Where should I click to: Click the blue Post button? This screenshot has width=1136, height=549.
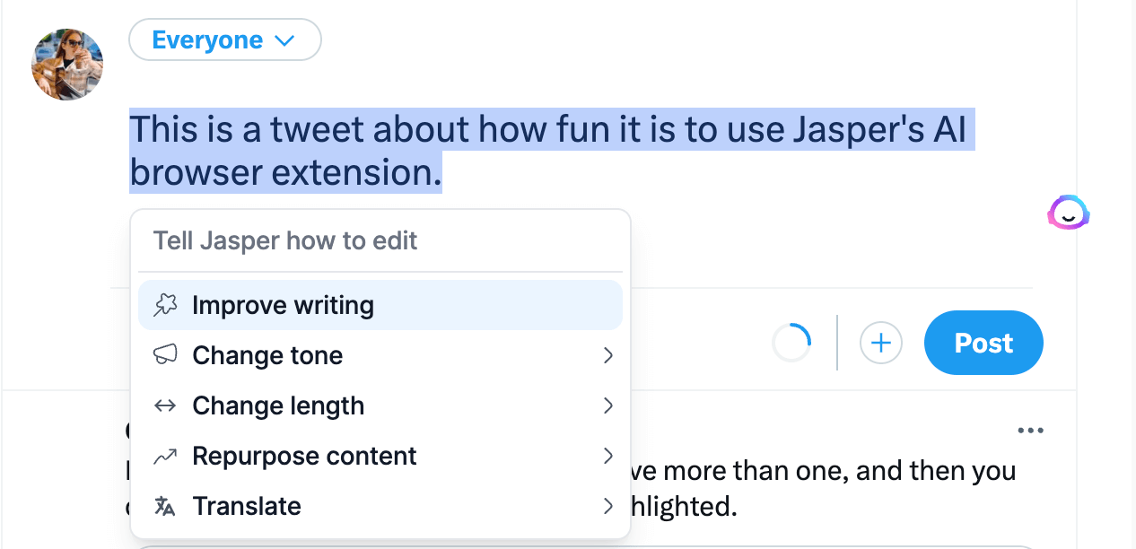(x=983, y=343)
